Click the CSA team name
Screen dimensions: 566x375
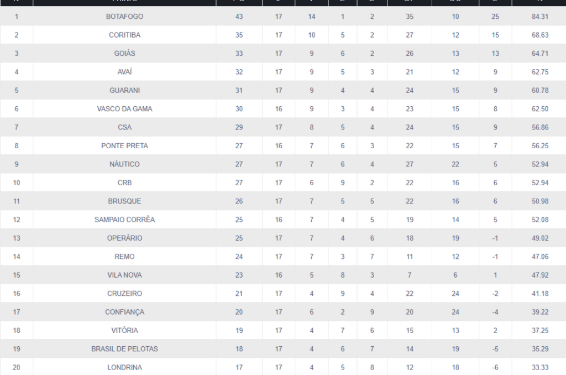point(124,127)
